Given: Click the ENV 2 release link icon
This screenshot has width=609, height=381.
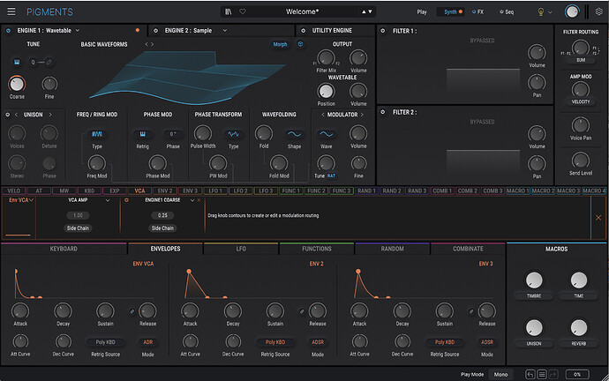Looking at the screenshot, I should (302, 311).
